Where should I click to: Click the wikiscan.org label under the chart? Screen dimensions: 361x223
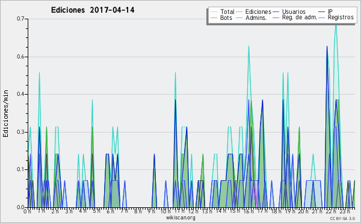coord(180,218)
